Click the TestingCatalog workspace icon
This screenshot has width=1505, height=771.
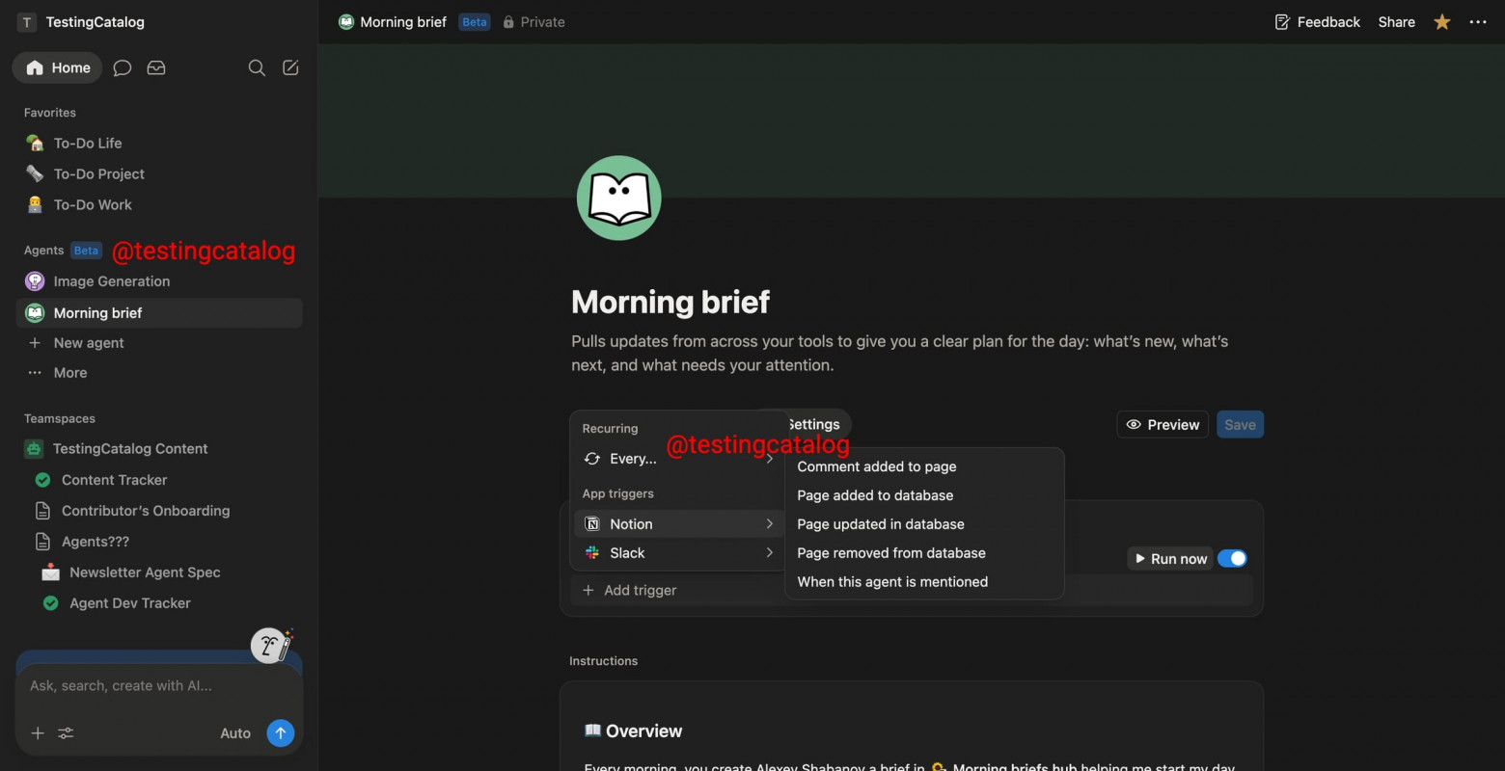[26, 21]
